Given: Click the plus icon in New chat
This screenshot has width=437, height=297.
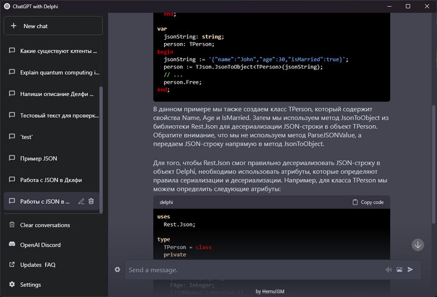Looking at the screenshot, I should pos(13,26).
